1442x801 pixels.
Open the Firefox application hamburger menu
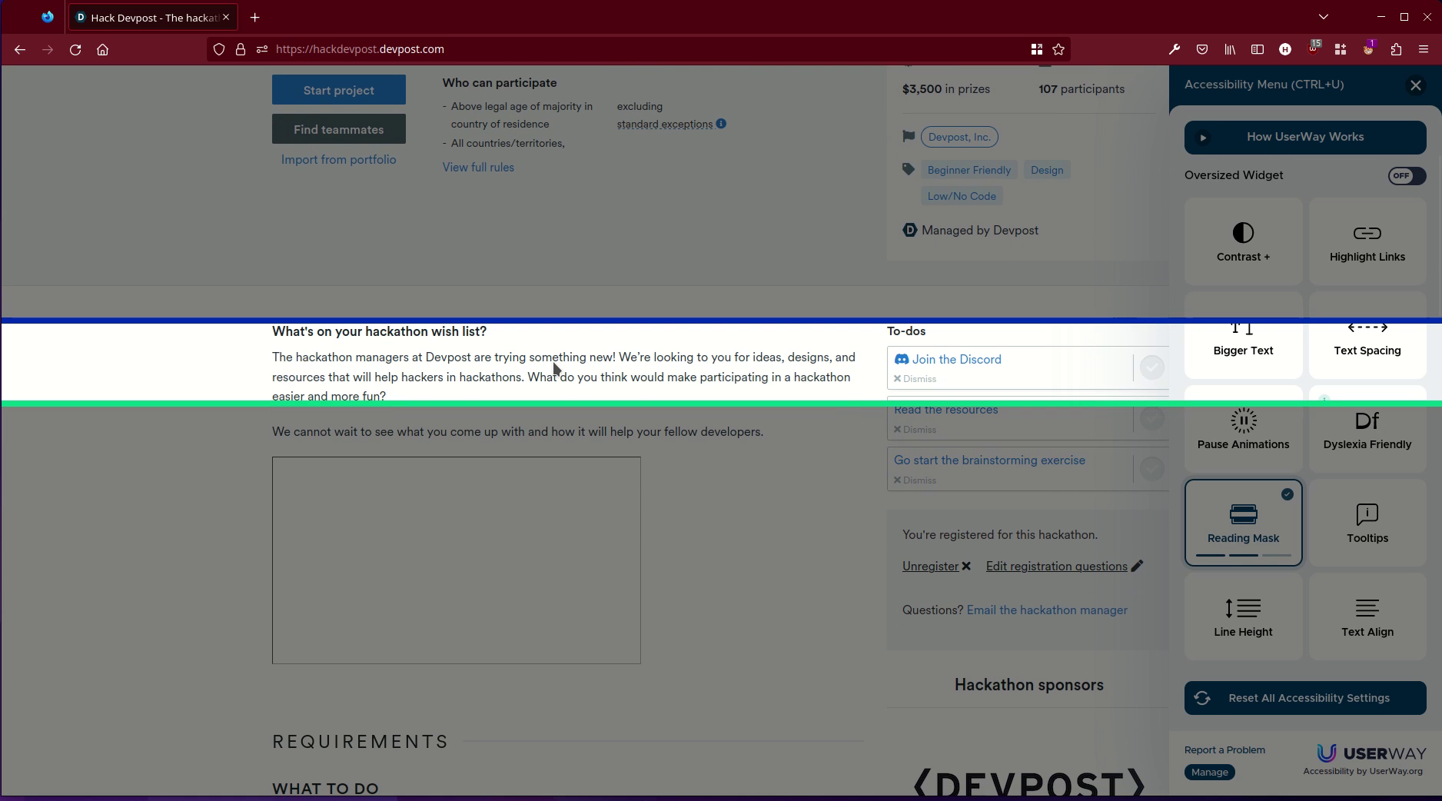tap(1424, 49)
